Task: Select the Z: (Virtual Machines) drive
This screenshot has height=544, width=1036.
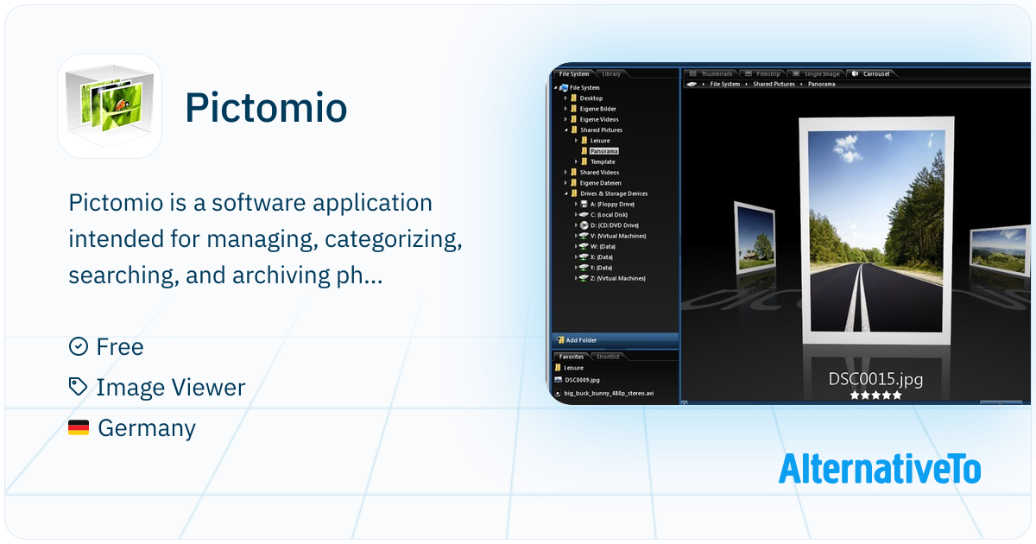Action: pyautogui.click(x=618, y=278)
